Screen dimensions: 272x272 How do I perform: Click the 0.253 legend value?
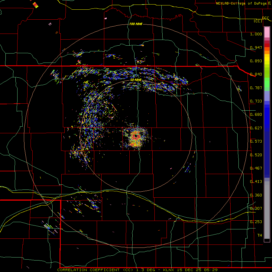tap(256, 222)
